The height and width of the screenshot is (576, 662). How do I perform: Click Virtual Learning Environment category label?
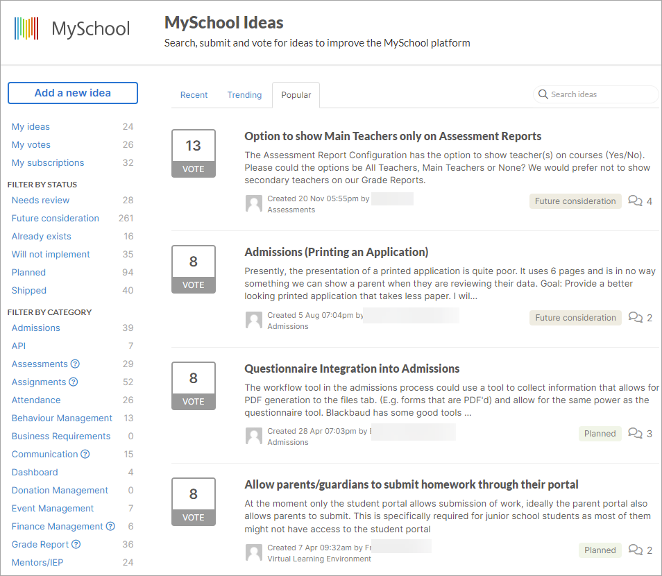pos(319,559)
